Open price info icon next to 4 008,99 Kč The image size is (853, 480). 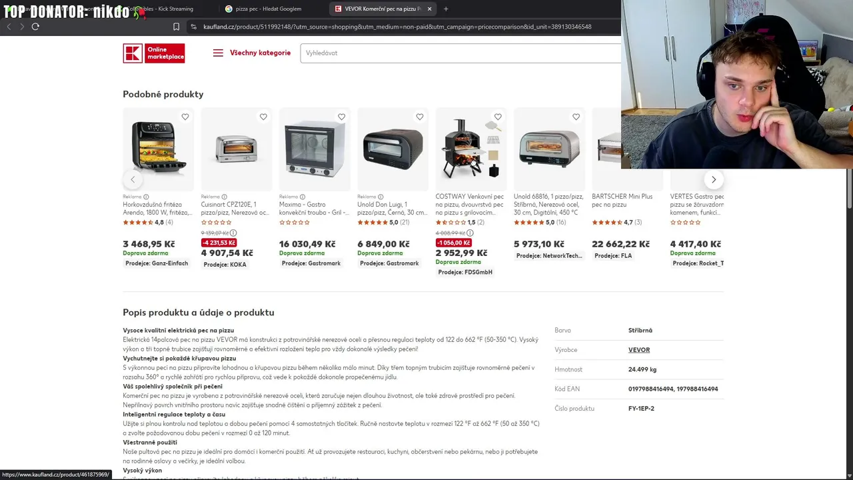coord(470,233)
